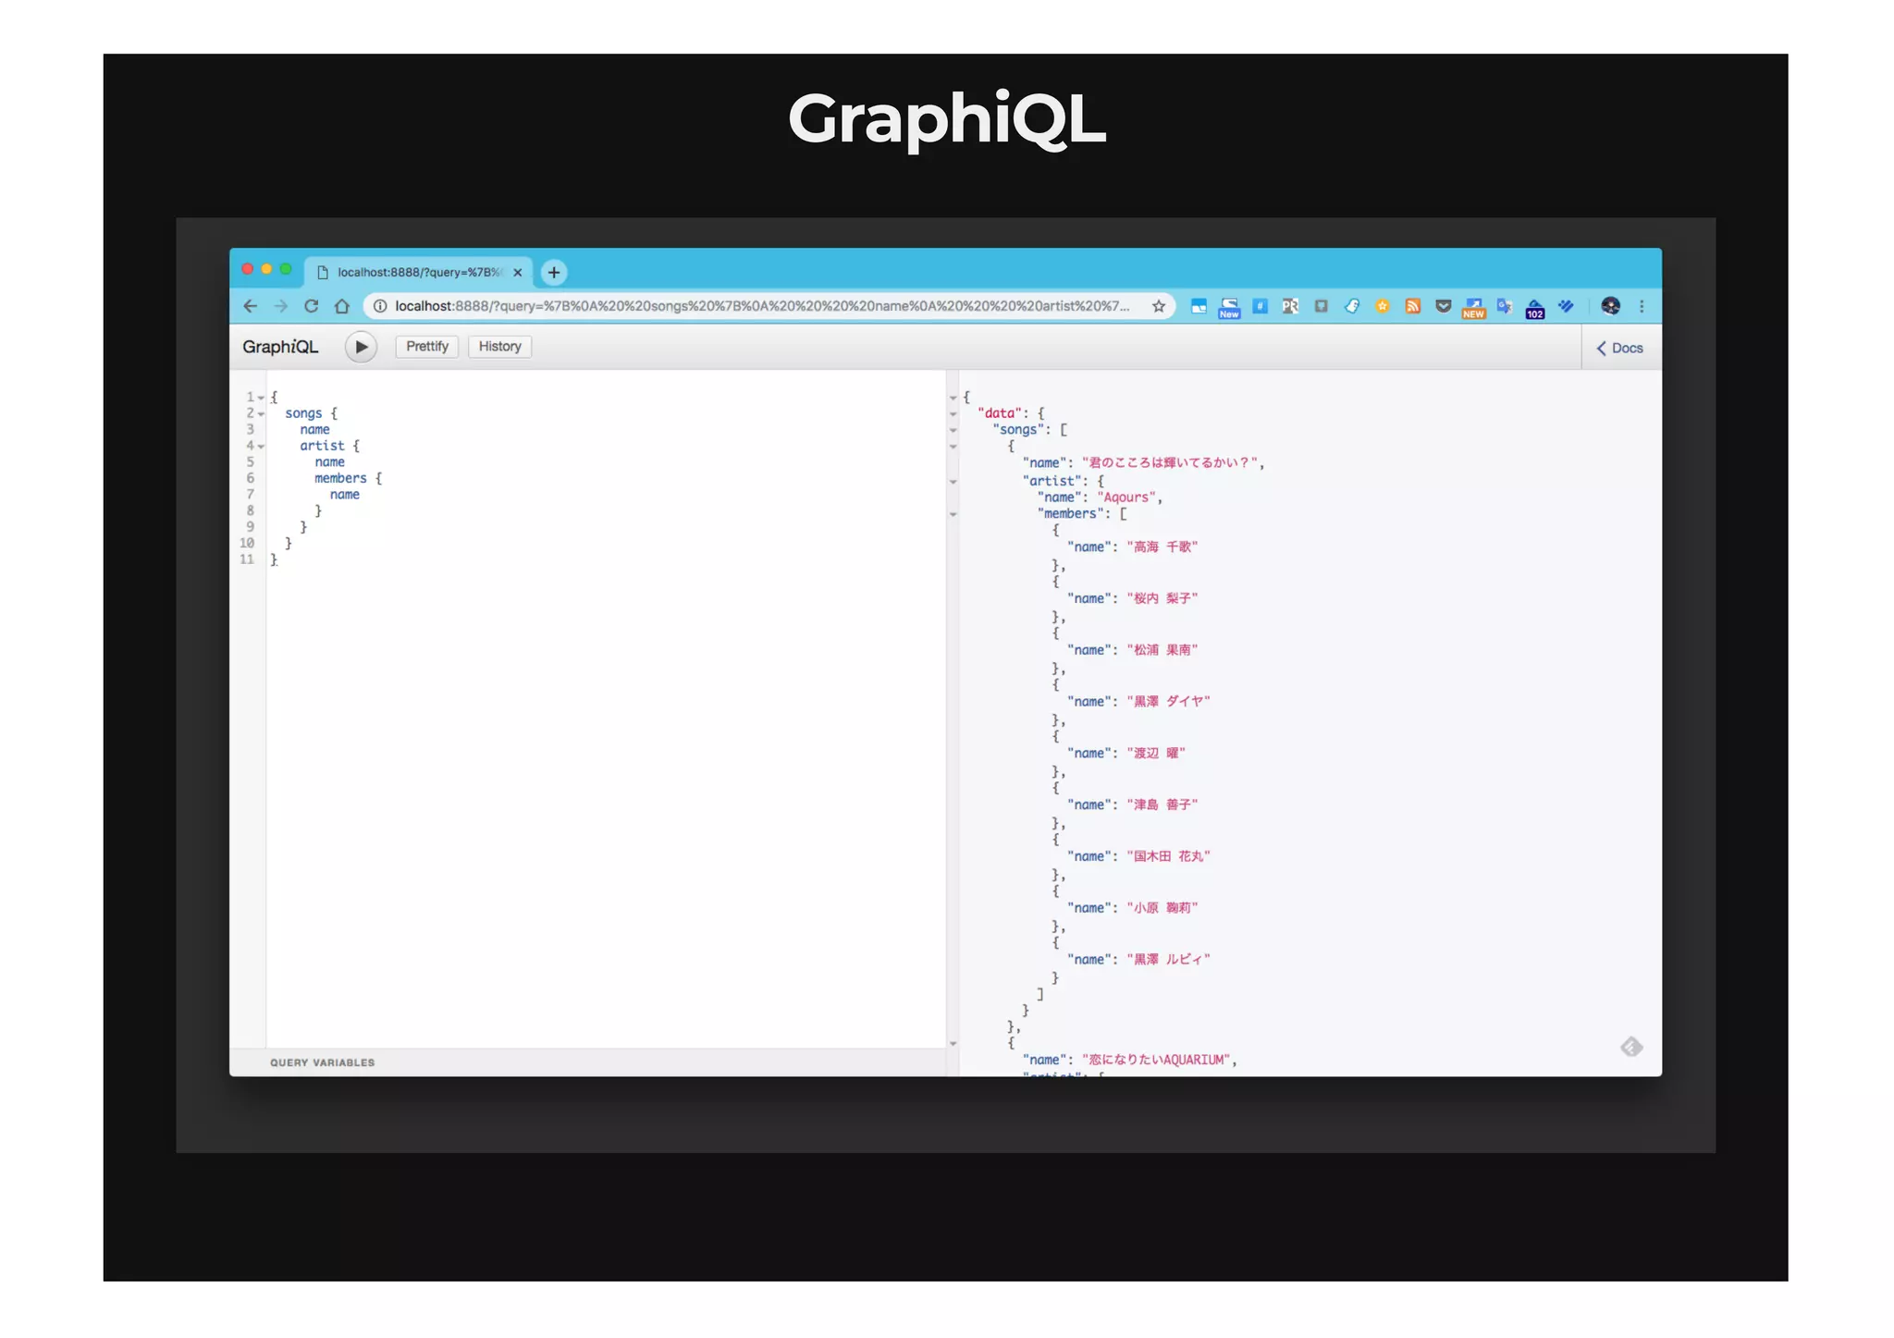Click the "data" key in results
Screen dimensions: 1894x1338
coord(999,413)
